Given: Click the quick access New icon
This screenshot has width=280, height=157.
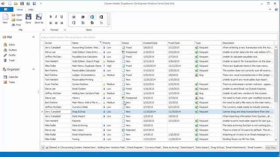Looking at the screenshot, I should (x=10, y=3).
